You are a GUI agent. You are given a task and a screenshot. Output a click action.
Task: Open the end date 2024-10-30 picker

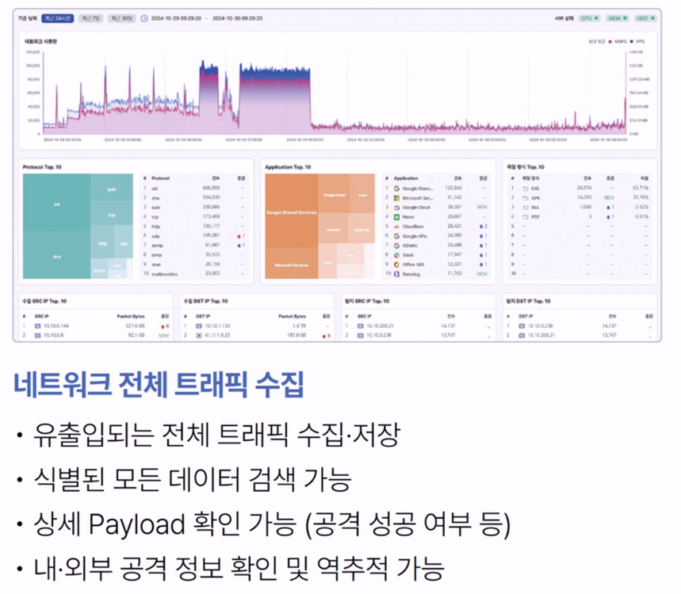tap(237, 18)
